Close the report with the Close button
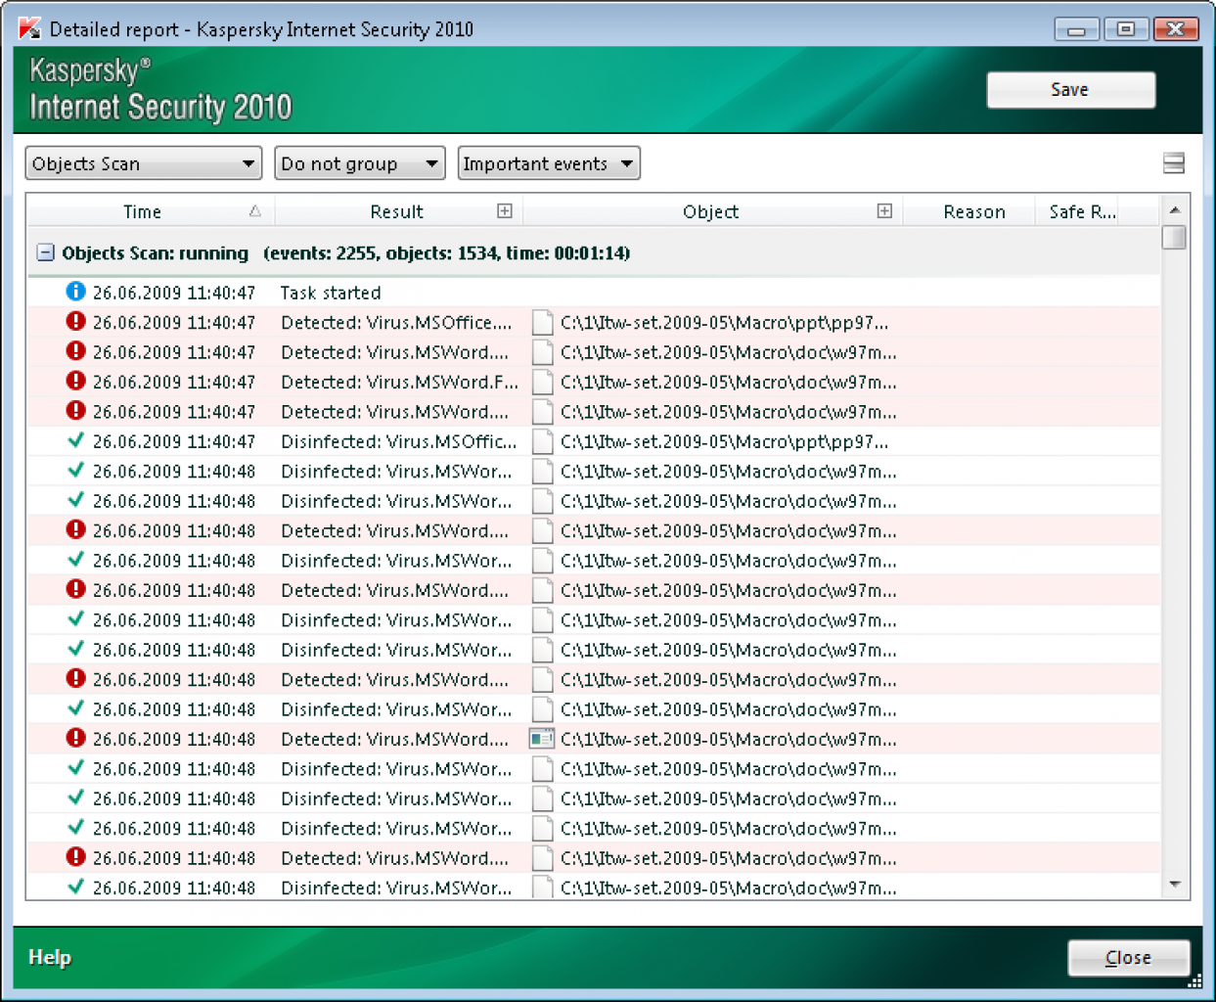Image resolution: width=1216 pixels, height=1002 pixels. coord(1128,958)
